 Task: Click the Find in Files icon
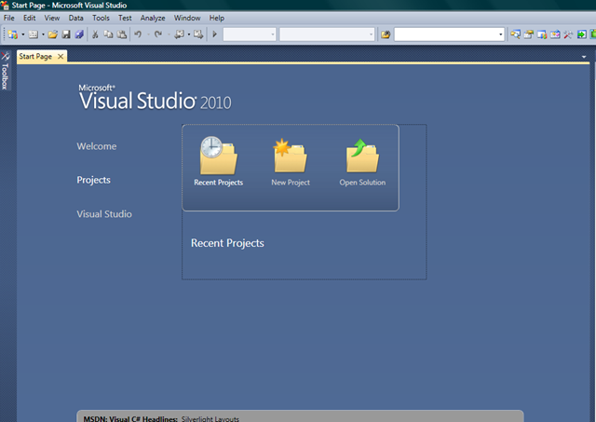(386, 34)
